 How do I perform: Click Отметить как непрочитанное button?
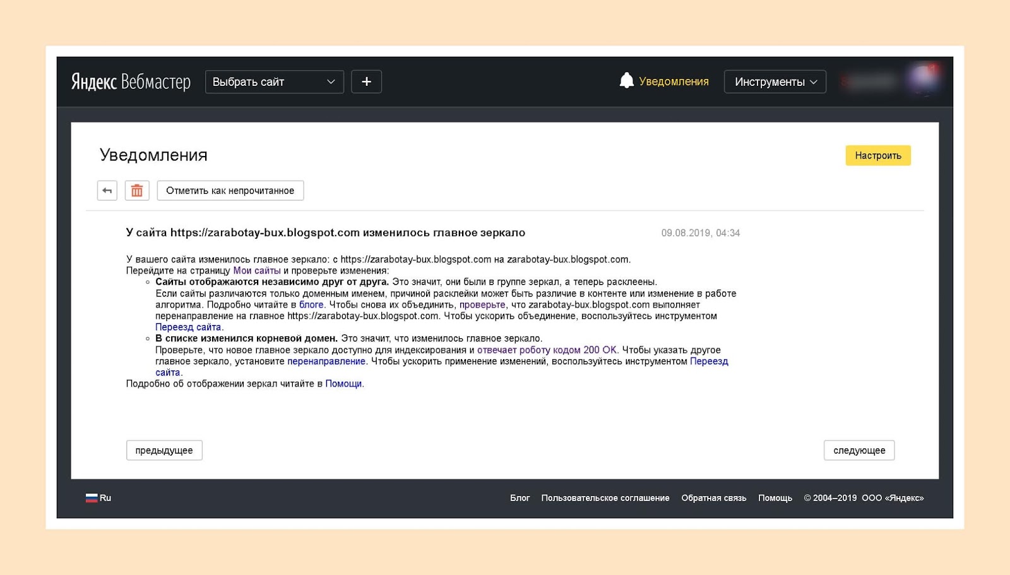pos(230,191)
